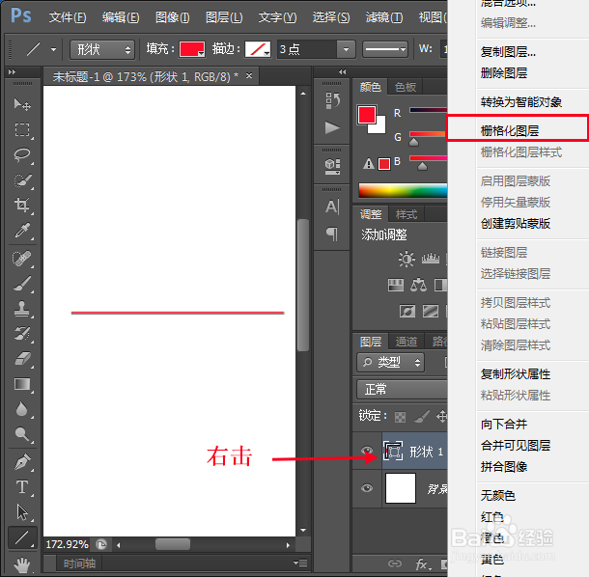589x577 pixels.
Task: Select the Path Selection tool
Action: click(x=22, y=512)
